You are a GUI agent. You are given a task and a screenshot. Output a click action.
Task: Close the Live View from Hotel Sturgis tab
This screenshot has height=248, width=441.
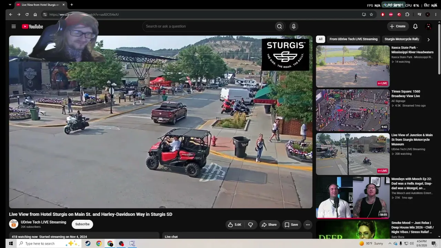point(63,5)
